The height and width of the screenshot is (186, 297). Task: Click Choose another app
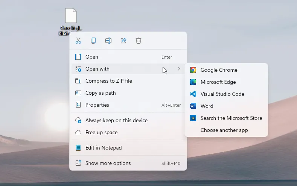(x=226, y=130)
